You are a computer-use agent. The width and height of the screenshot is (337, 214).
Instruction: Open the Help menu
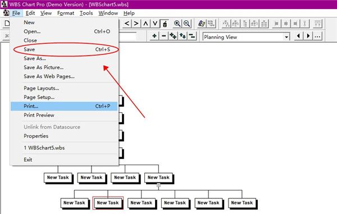(x=129, y=13)
